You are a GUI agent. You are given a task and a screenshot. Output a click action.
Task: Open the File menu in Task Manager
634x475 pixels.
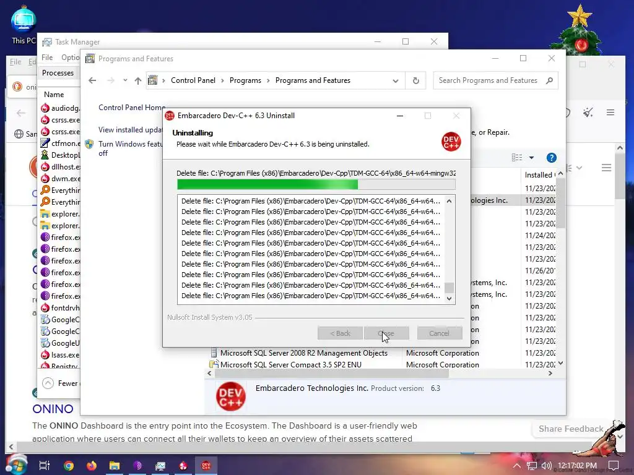tap(47, 58)
